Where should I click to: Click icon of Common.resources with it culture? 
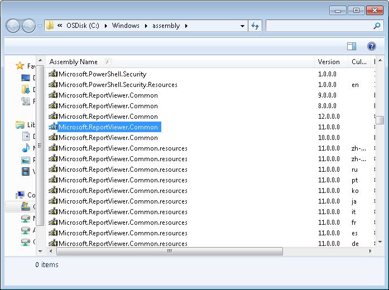pos(53,212)
